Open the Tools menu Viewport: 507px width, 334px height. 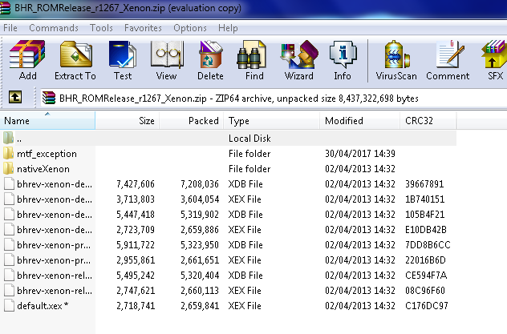[101, 28]
